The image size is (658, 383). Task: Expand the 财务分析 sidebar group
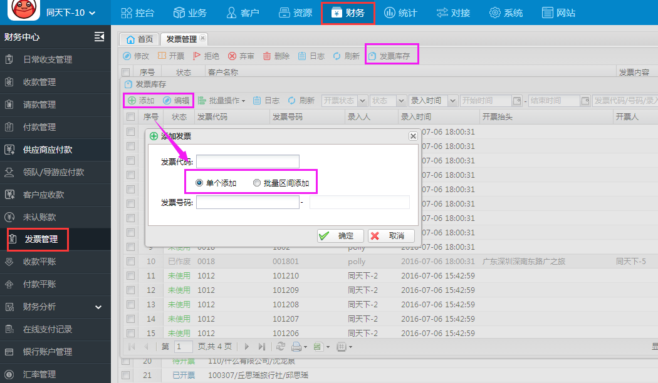click(55, 307)
